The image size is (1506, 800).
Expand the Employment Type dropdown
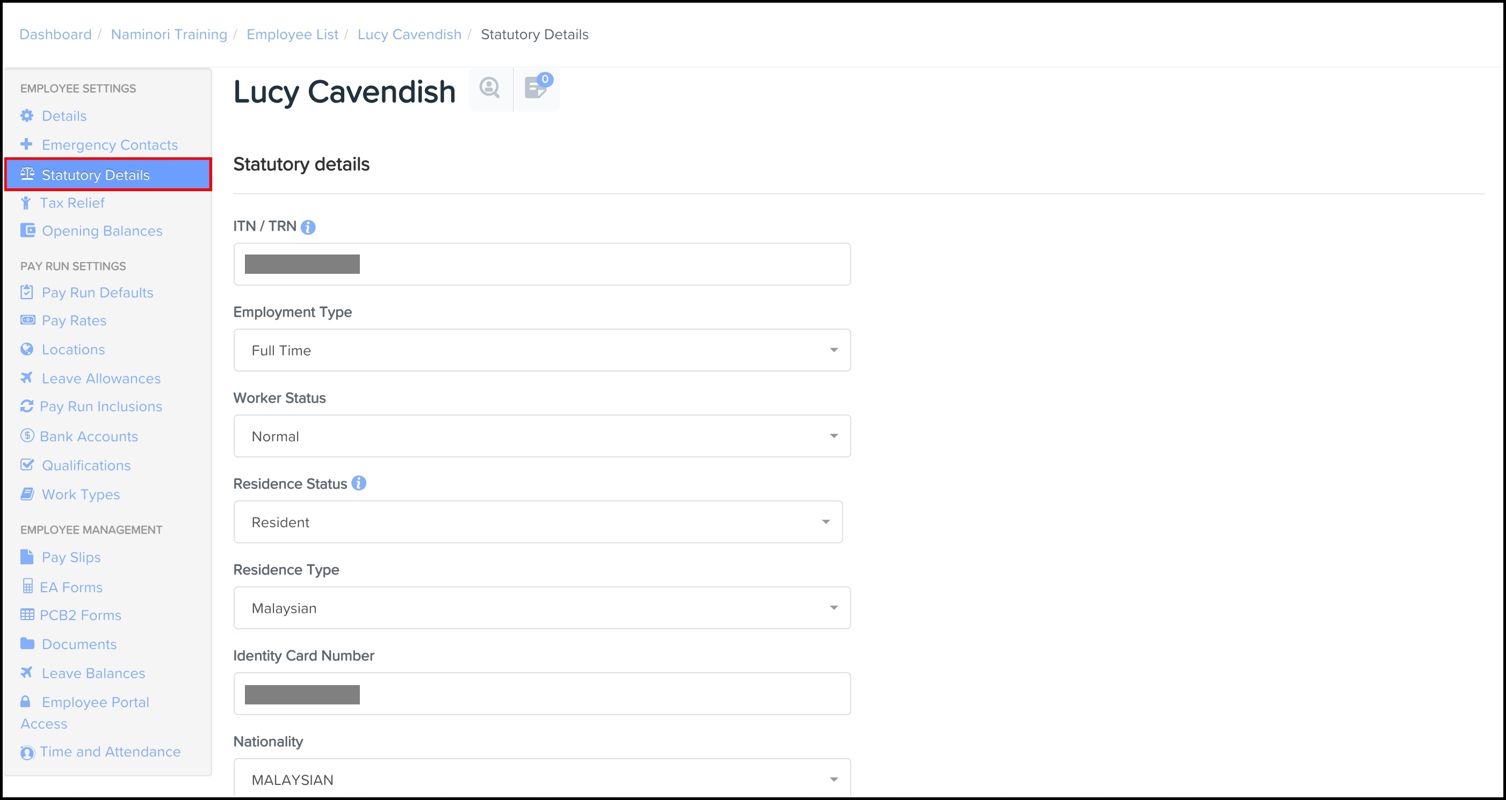pyautogui.click(x=541, y=350)
